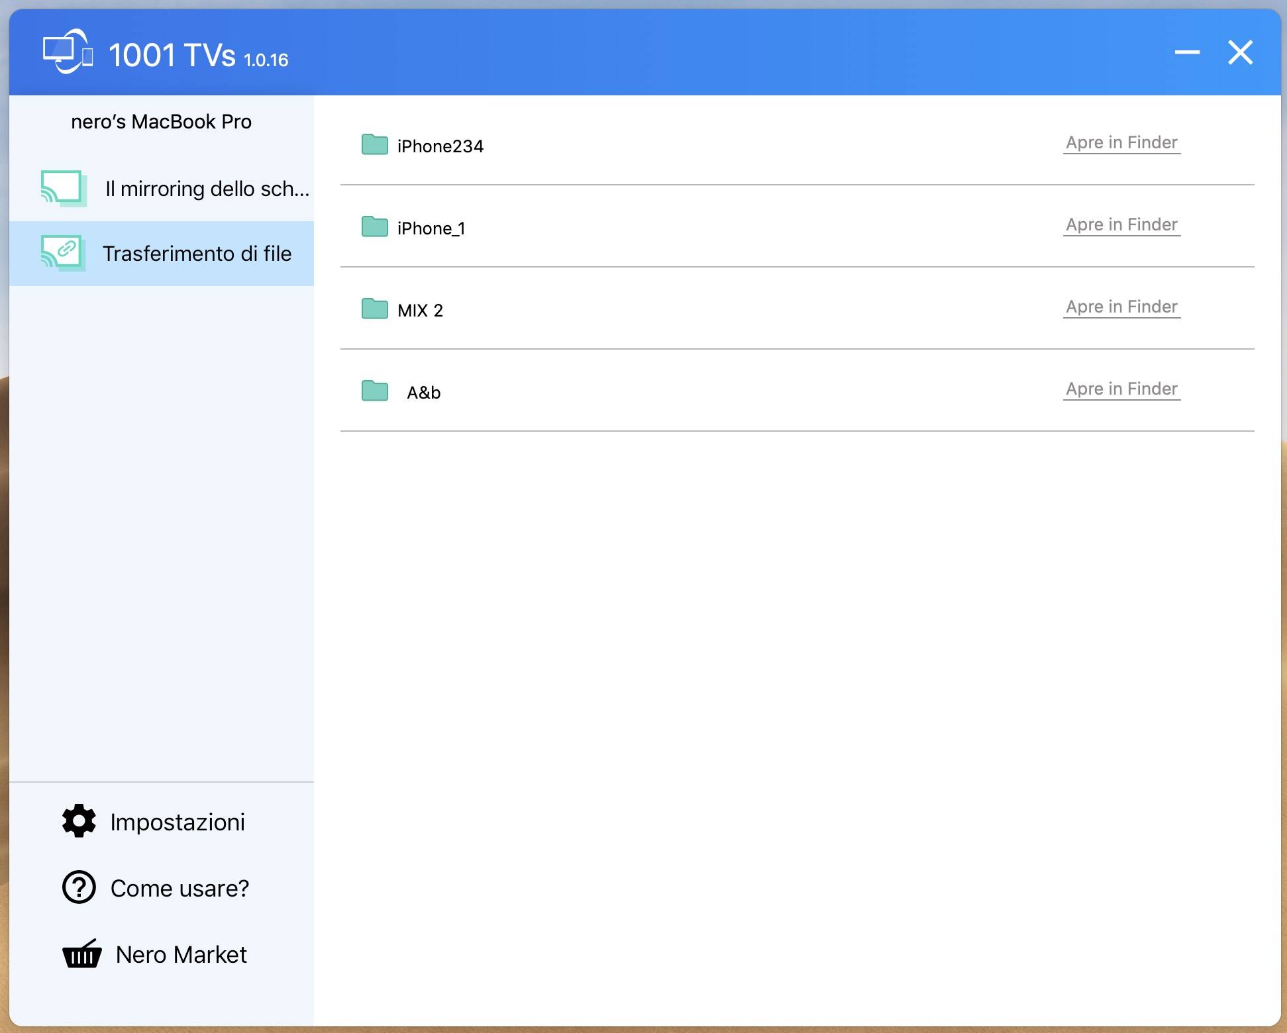
Task: Open Impostazioni settings
Action: click(154, 822)
